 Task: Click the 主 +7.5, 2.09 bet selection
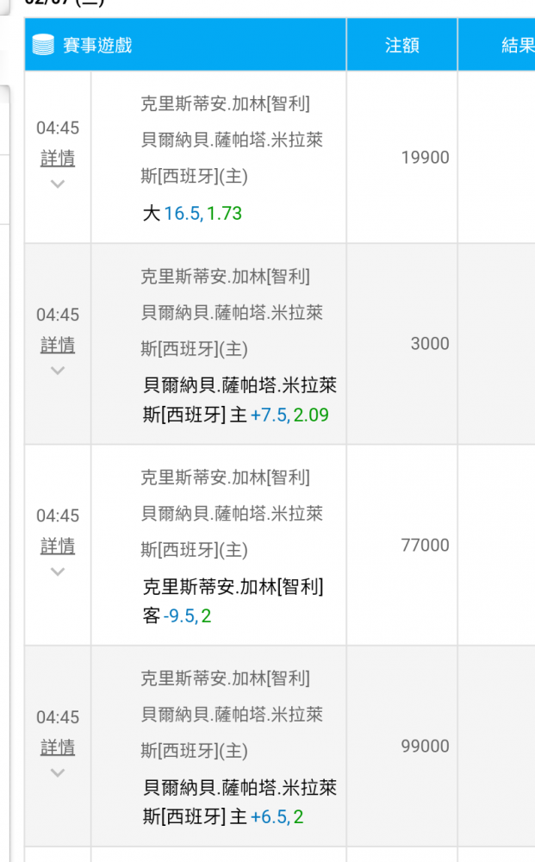[x=279, y=415]
